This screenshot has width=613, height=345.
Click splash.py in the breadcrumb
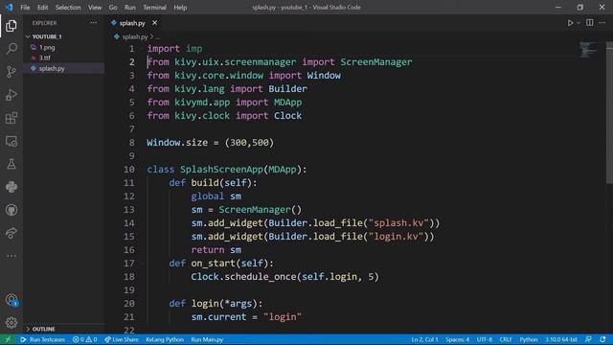pyautogui.click(x=135, y=36)
